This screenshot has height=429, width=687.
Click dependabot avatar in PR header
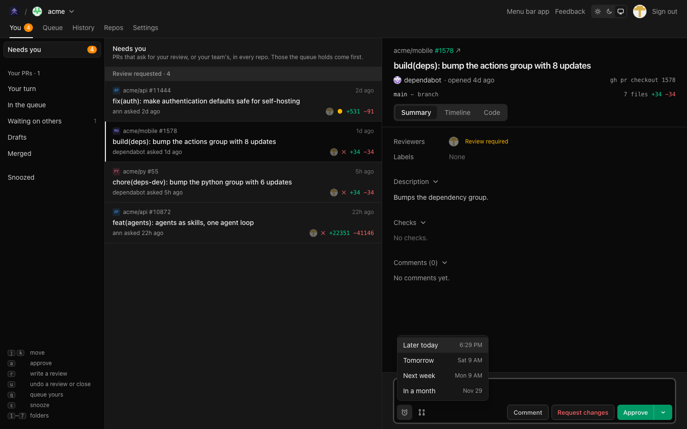pos(397,80)
